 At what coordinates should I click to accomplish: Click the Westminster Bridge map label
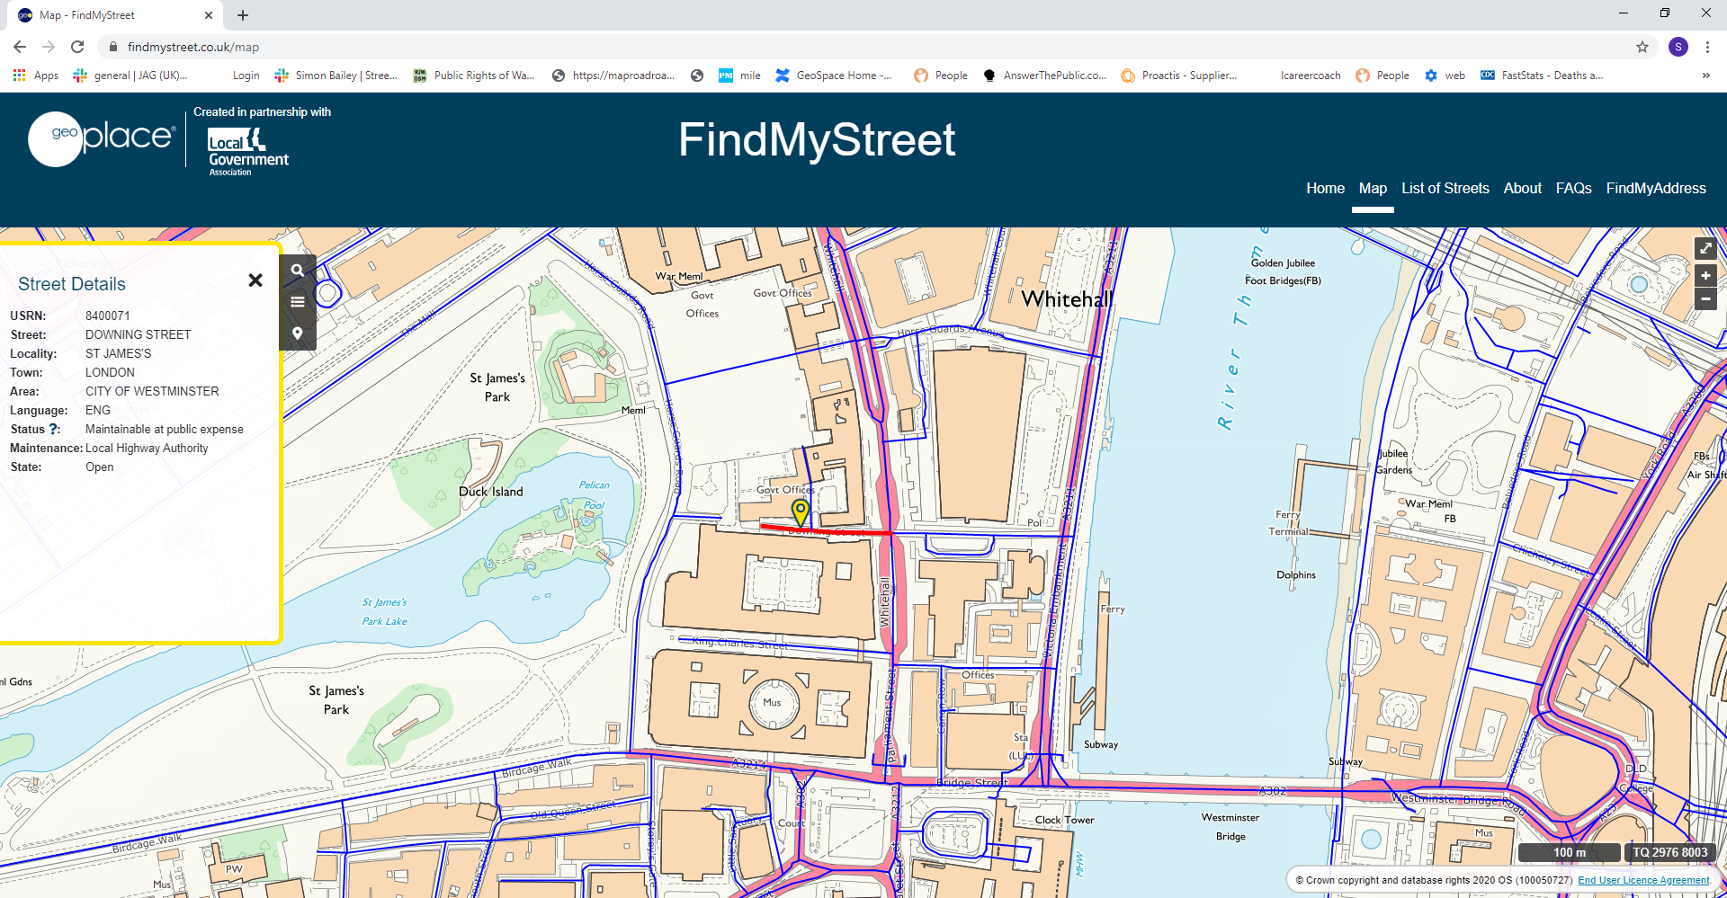tap(1230, 827)
